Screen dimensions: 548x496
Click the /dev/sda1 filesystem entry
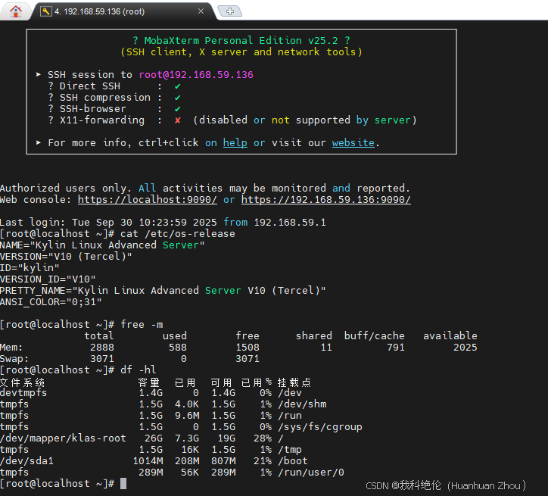[27, 460]
